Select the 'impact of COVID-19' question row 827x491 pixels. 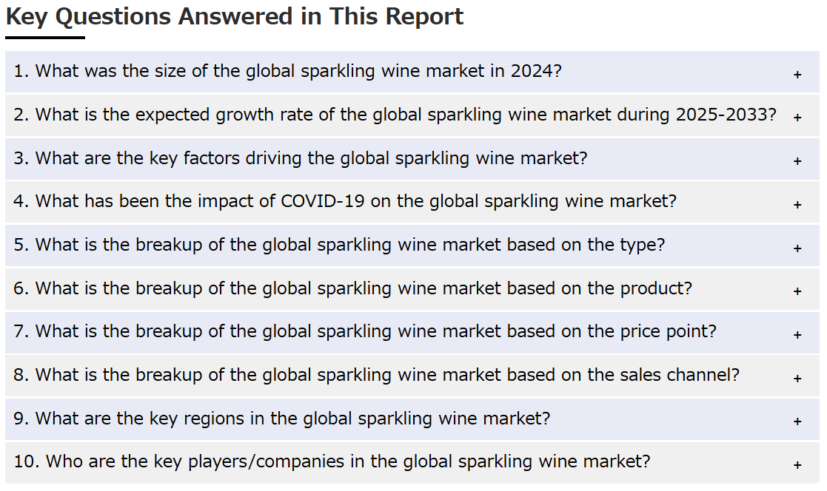[412, 202]
